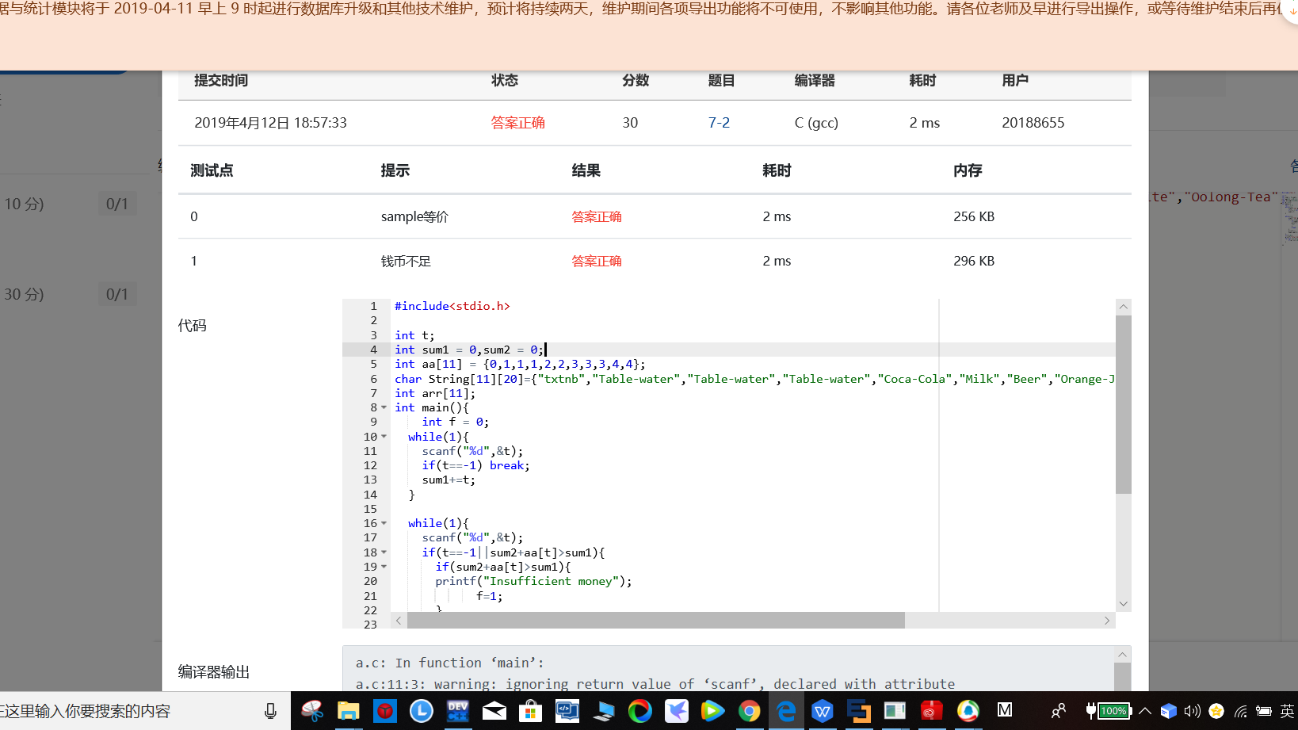This screenshot has width=1298, height=730.
Task: Click code editor horizontal scrollbar right arrow
Action: tap(1107, 621)
